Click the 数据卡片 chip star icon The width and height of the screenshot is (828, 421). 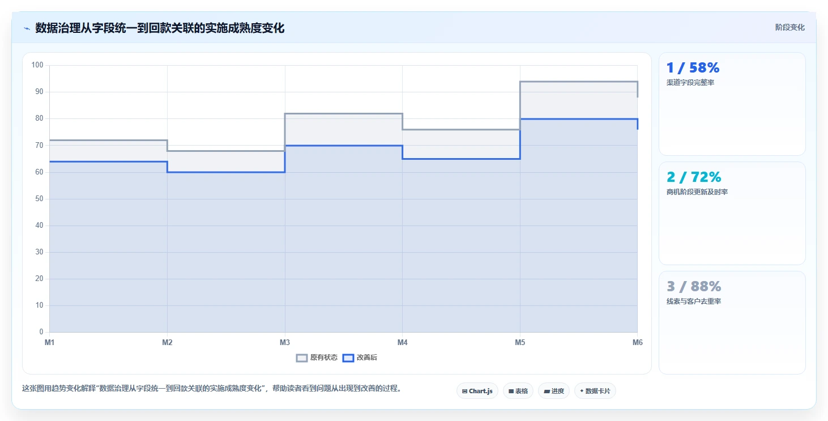coord(582,391)
